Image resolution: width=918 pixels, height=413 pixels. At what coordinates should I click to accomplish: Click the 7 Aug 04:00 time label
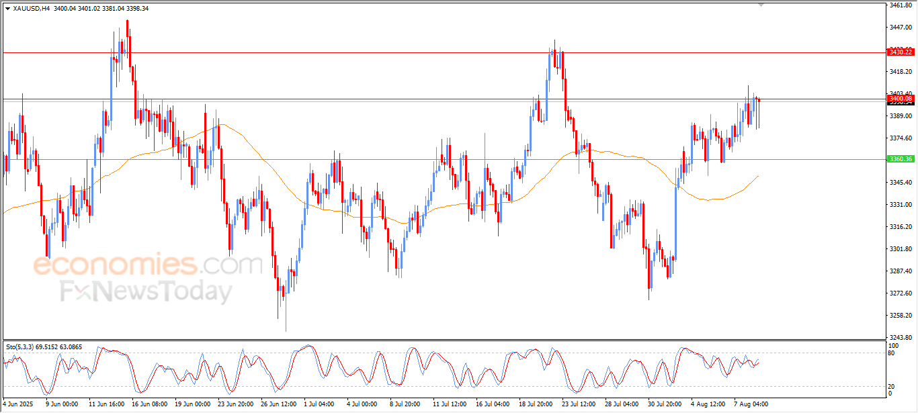coord(751,404)
